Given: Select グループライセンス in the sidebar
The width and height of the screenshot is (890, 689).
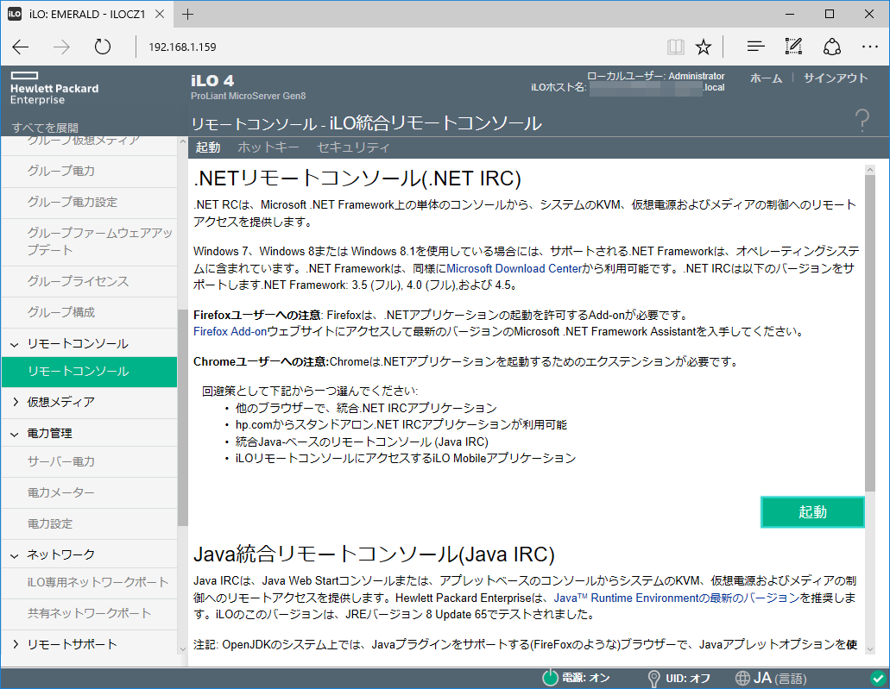Looking at the screenshot, I should pos(89,281).
